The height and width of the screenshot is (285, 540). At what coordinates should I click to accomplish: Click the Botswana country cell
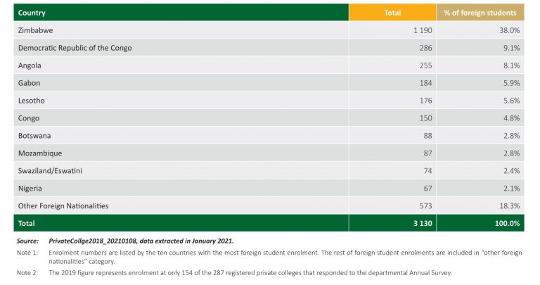point(36,135)
